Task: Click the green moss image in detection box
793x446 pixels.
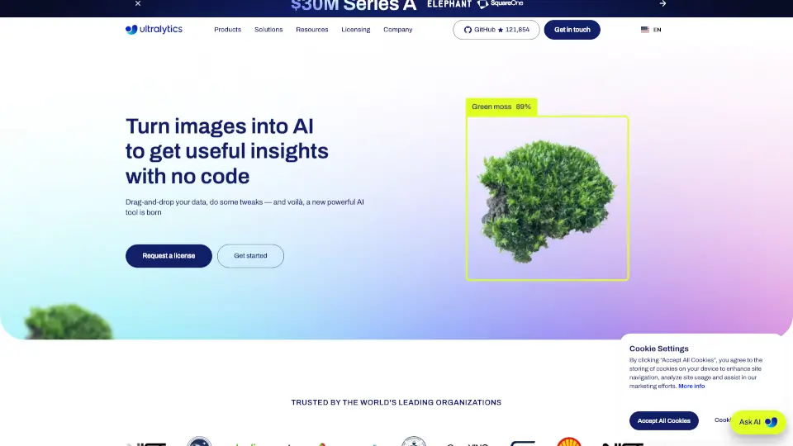Action: point(547,199)
